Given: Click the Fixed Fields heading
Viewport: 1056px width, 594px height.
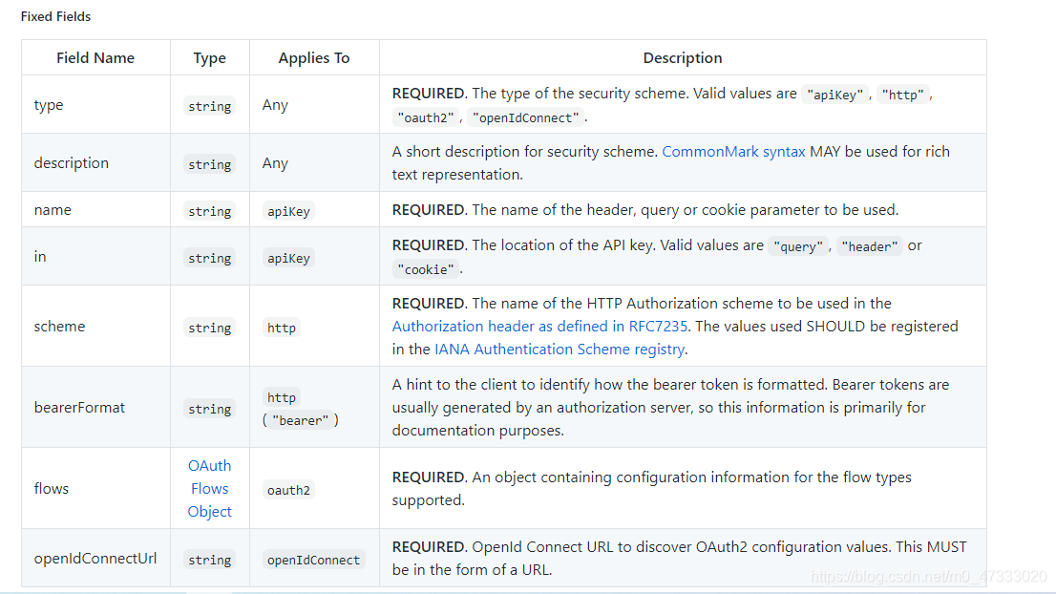Looking at the screenshot, I should tap(56, 16).
